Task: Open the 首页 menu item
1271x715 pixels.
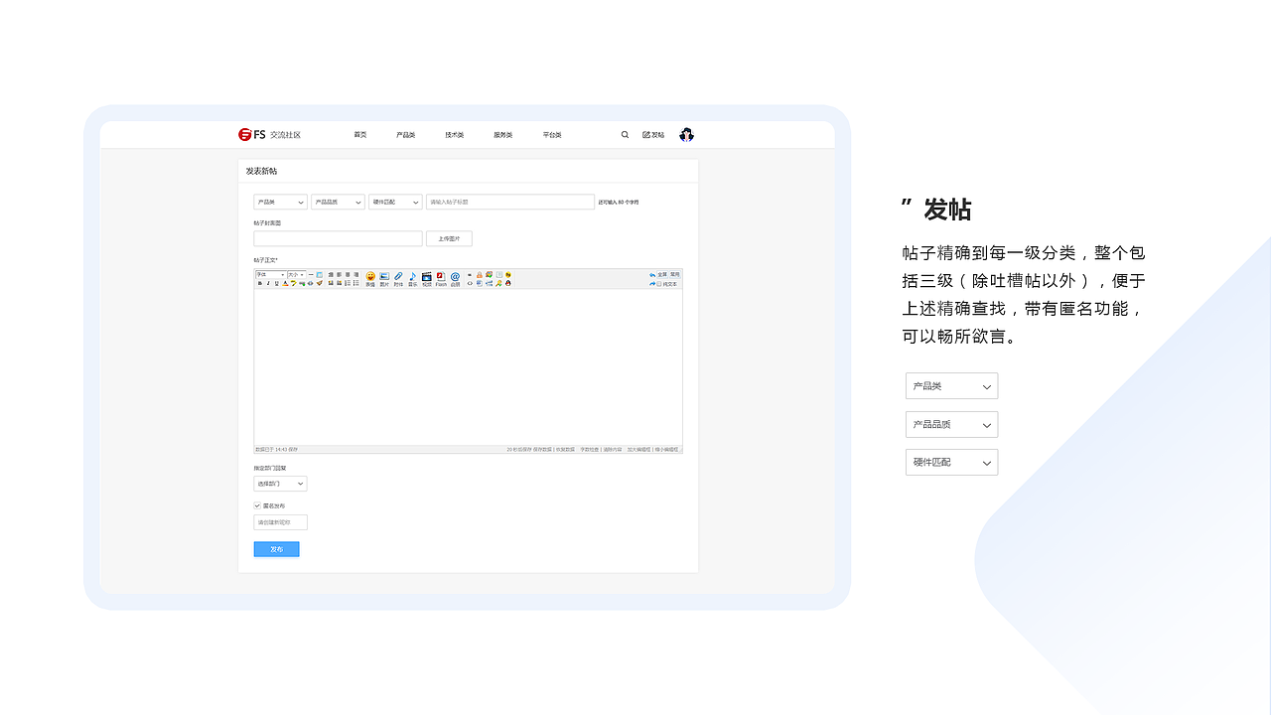Action: [x=359, y=134]
